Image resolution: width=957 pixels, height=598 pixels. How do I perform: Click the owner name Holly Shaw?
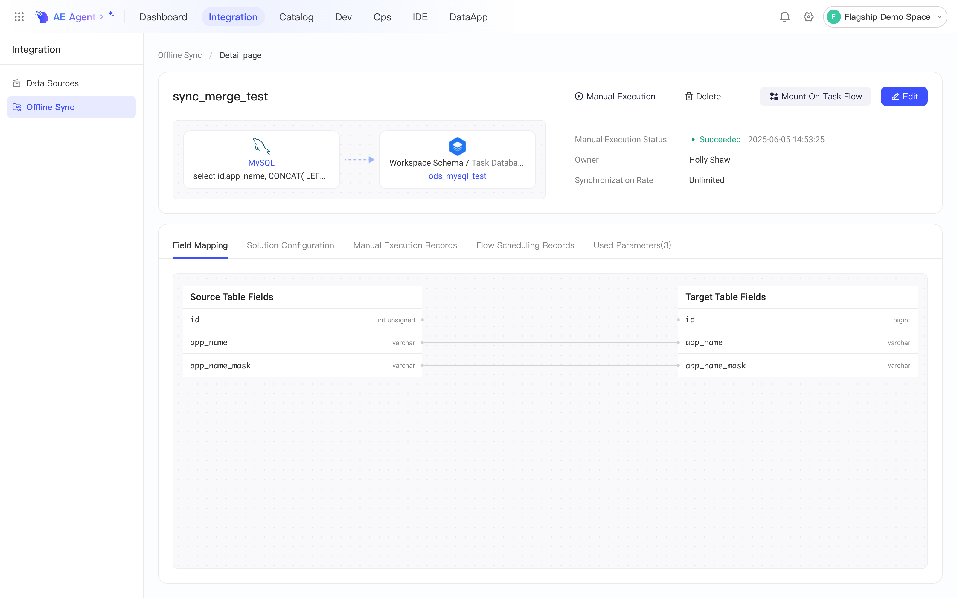pyautogui.click(x=709, y=160)
